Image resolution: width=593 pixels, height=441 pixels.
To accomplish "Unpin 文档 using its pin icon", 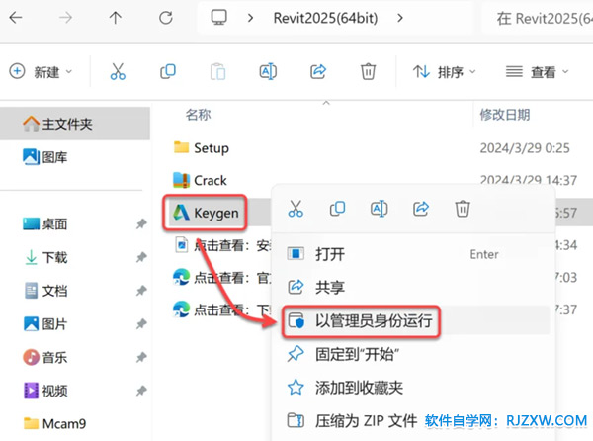I will (141, 291).
